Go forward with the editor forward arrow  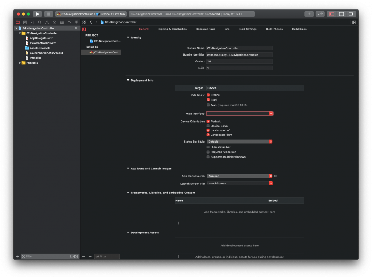pos(96,22)
